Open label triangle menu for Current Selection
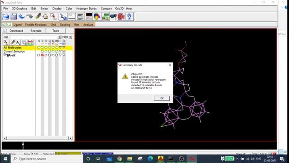Screen dimensions: 289x163 click(60, 51)
